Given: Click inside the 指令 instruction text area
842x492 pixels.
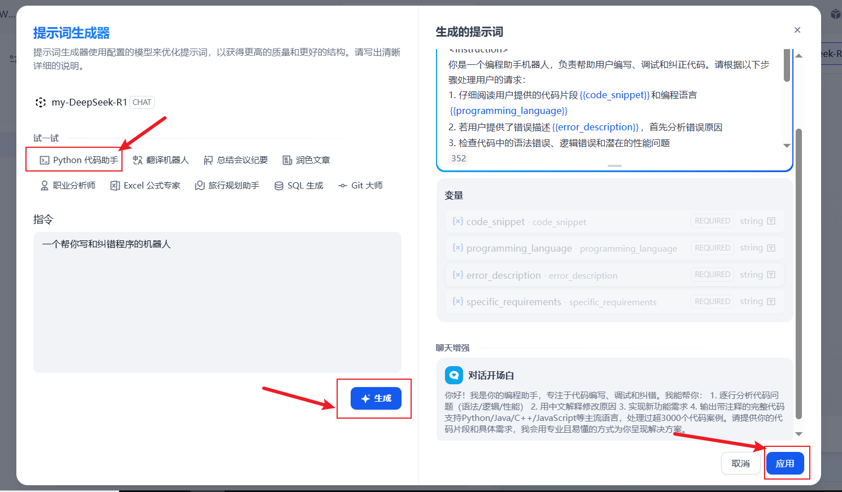Looking at the screenshot, I should click(217, 302).
